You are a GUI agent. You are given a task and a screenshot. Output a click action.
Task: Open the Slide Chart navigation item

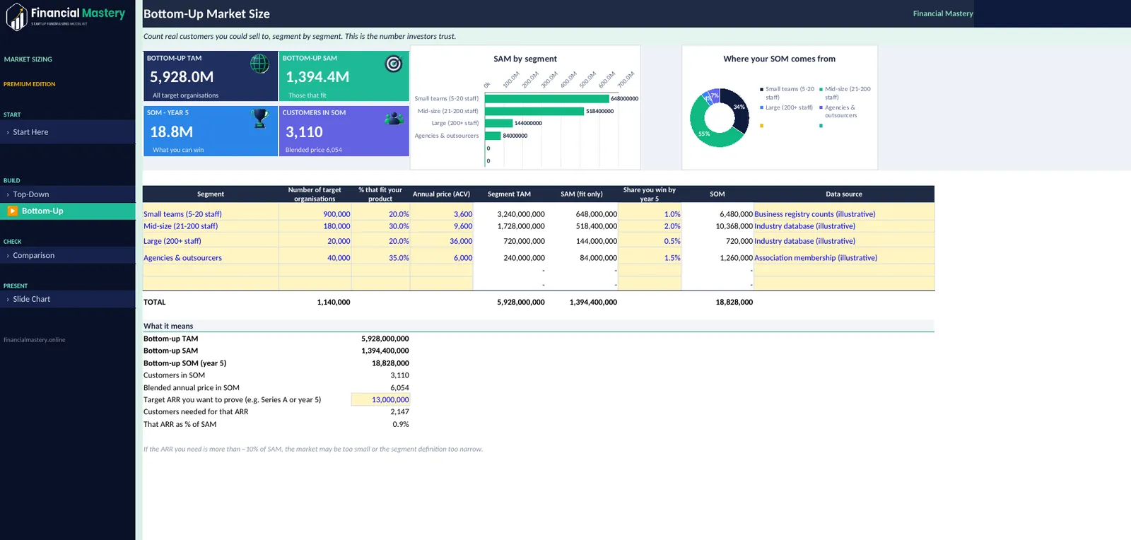pos(68,299)
